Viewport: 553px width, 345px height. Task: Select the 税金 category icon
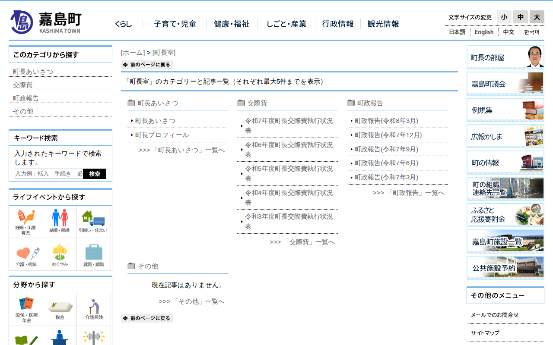point(60,310)
